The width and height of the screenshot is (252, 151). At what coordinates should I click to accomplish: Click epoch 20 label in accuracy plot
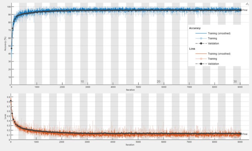[158, 82]
